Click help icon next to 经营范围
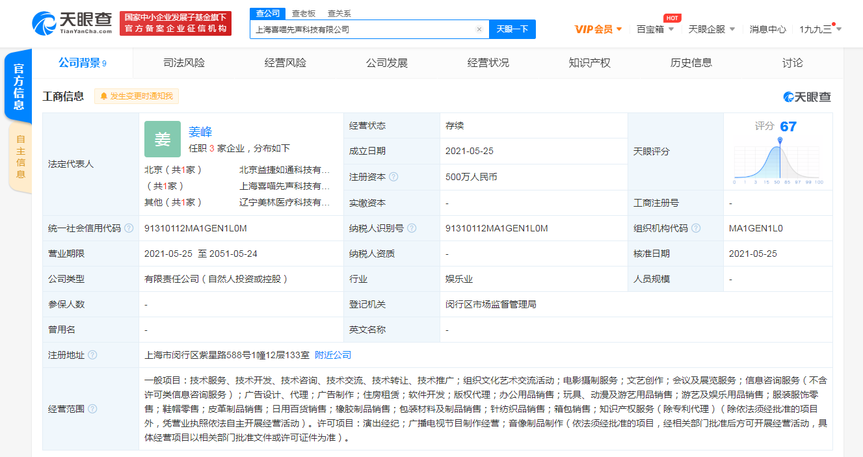Viewport: 863px width, 457px height. click(92, 409)
